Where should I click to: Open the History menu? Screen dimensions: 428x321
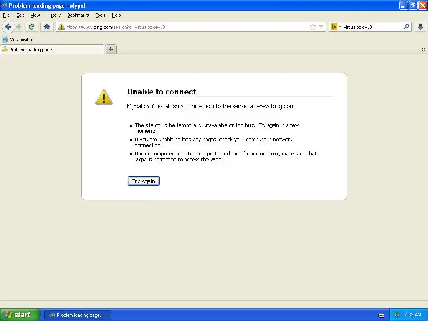pos(53,15)
